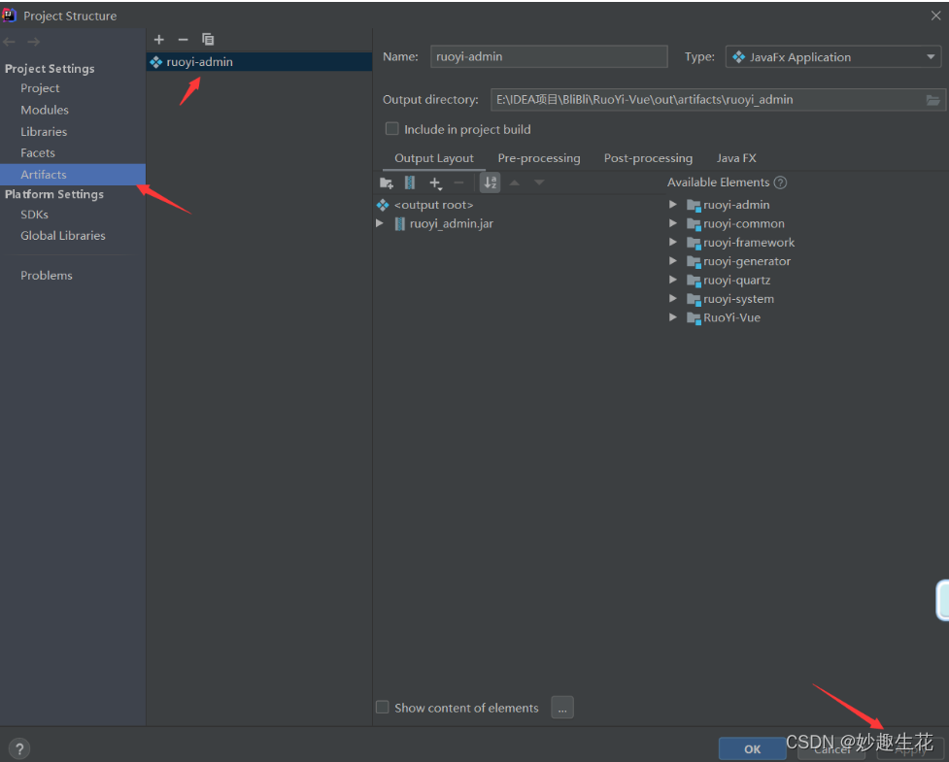Viewport: 949px width, 762px height.
Task: Edit the artifact Name field
Action: (549, 56)
